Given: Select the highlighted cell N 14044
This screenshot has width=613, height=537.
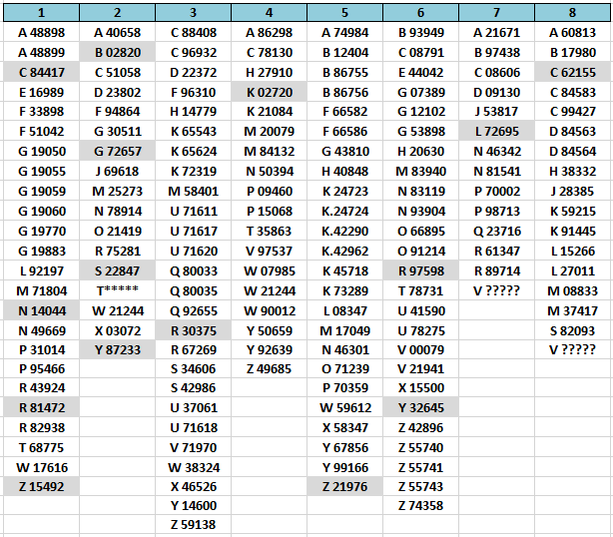Looking at the screenshot, I should point(41,310).
